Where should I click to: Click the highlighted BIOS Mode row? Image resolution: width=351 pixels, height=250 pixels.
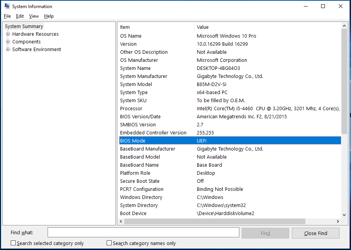pyautogui.click(x=230, y=141)
